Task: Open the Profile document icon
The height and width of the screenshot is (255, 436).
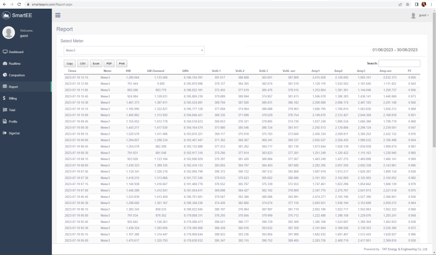Action: tap(5, 121)
